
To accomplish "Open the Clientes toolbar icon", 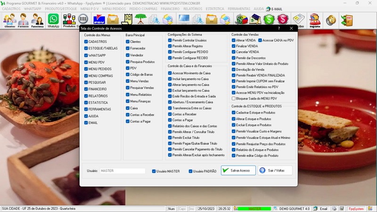I will 10,20.
